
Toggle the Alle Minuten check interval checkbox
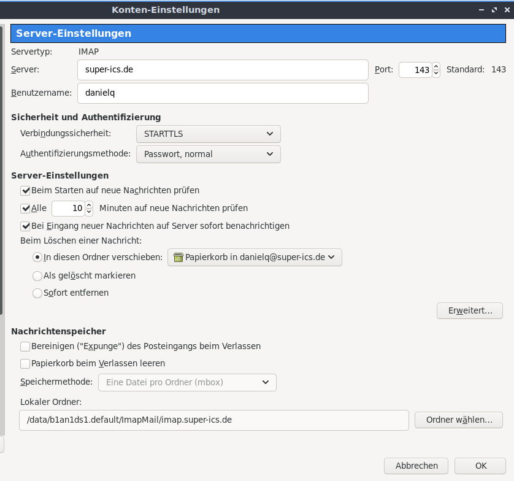[25, 208]
